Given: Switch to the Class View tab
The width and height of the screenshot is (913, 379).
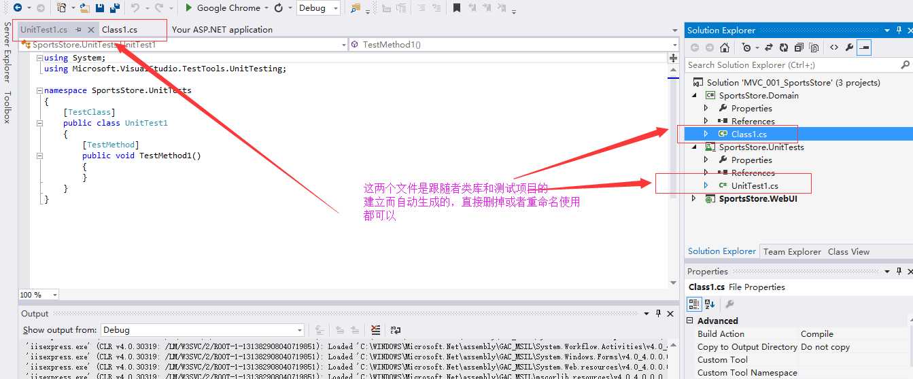Looking at the screenshot, I should click(x=848, y=251).
